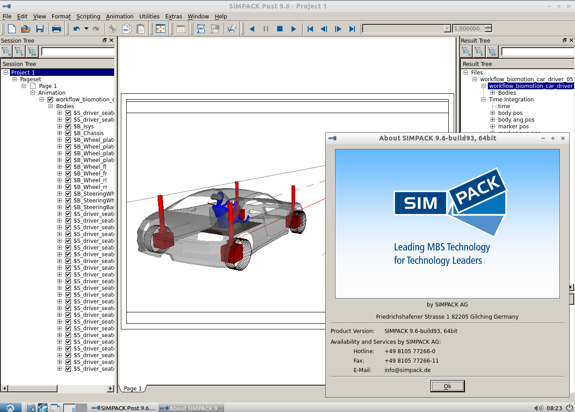The image size is (575, 412).
Task: Expand the marker pos result node
Action: click(x=493, y=127)
